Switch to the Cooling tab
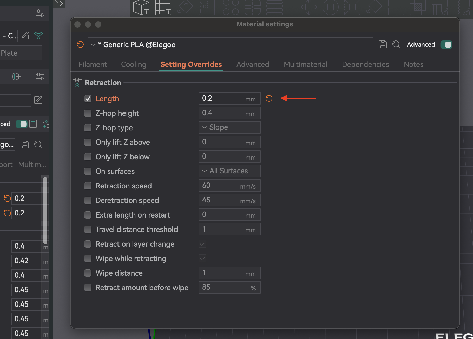The image size is (473, 339). tap(134, 64)
